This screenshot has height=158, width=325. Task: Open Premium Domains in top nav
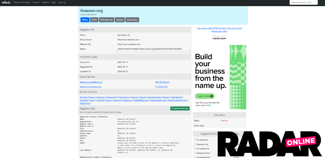(22, 2)
